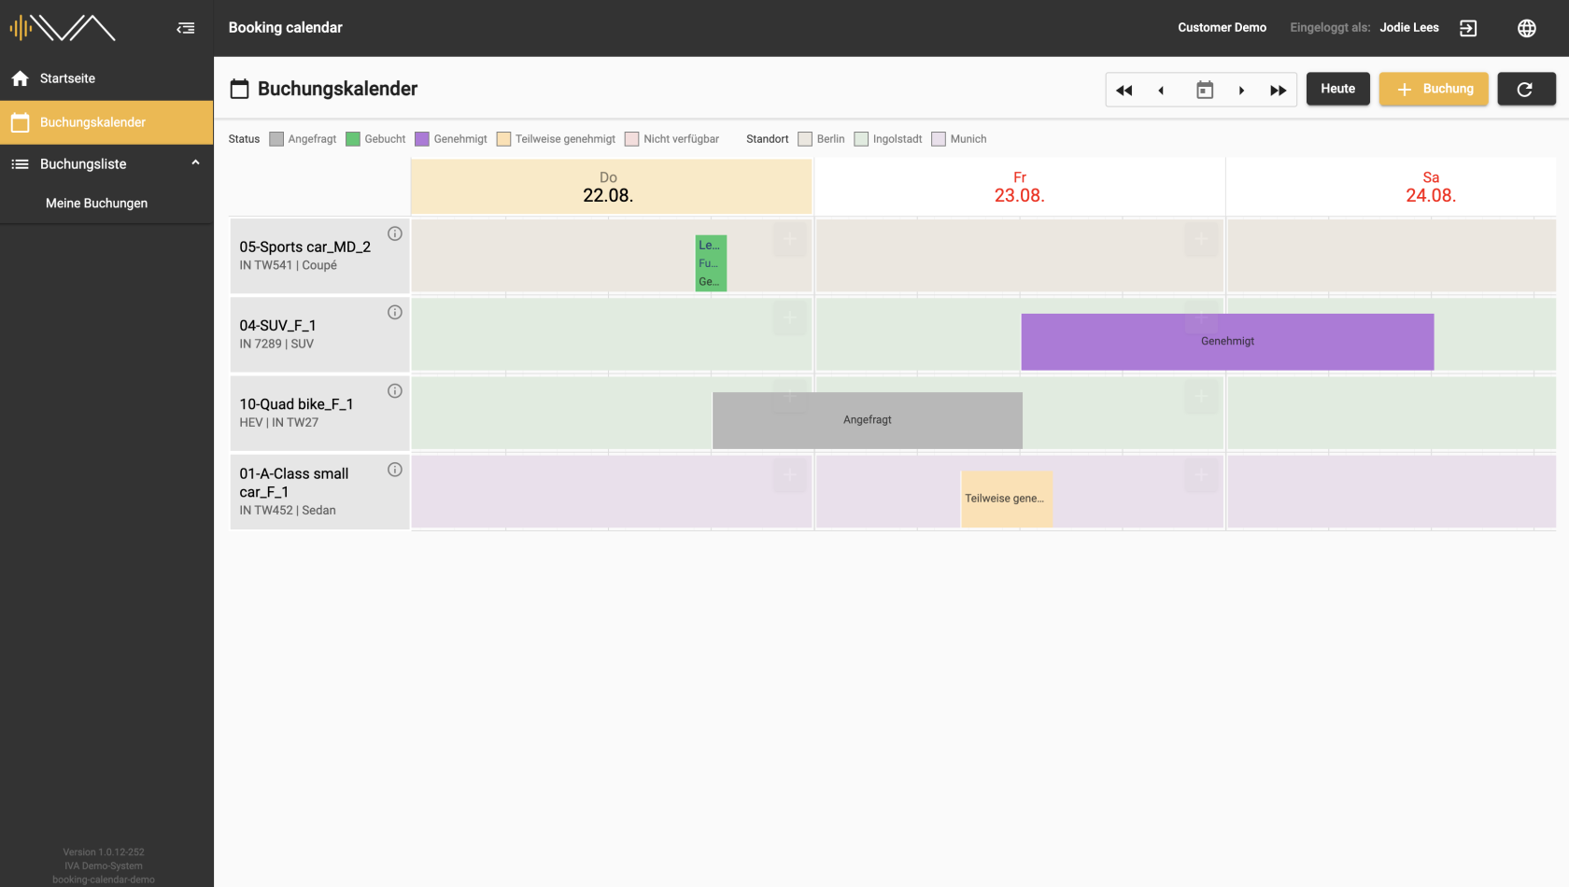Click the IVA logo
This screenshot has height=887, width=1569.
point(63,28)
